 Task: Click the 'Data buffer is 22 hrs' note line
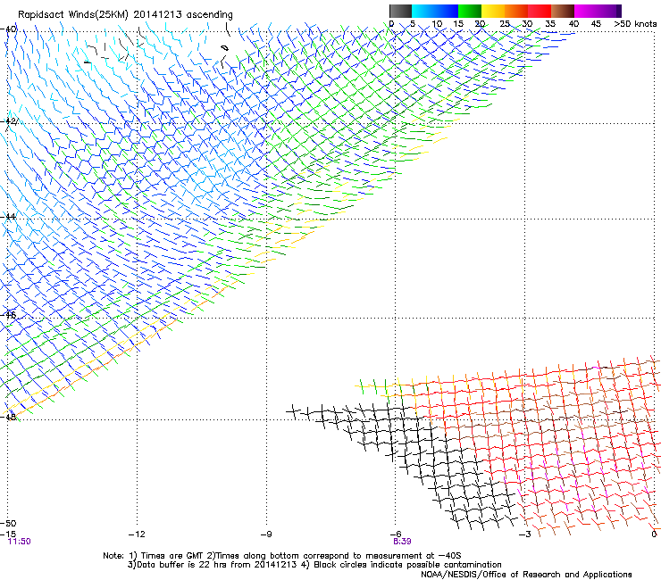pyautogui.click(x=314, y=565)
